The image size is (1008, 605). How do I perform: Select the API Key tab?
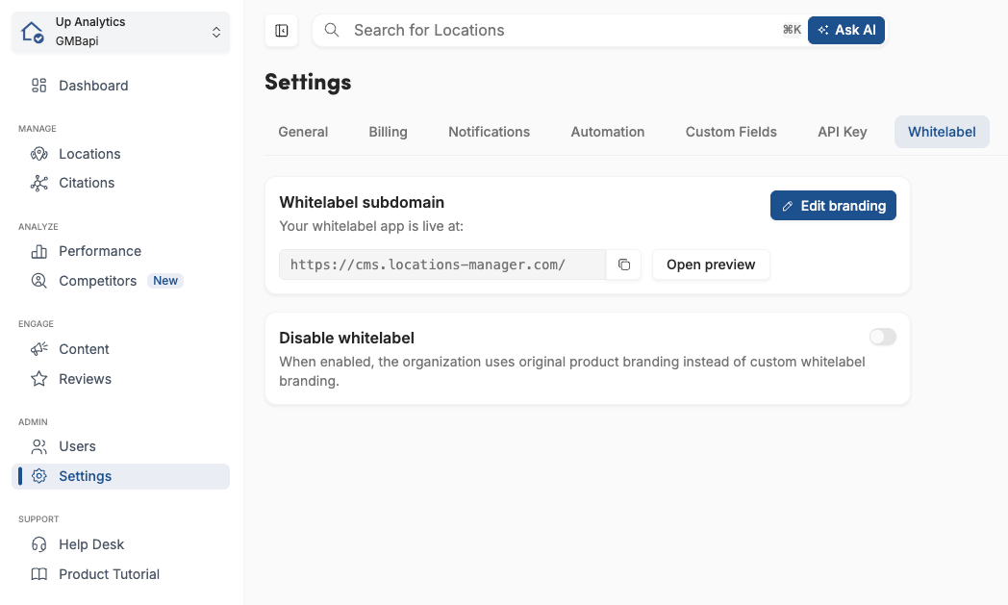pyautogui.click(x=843, y=132)
